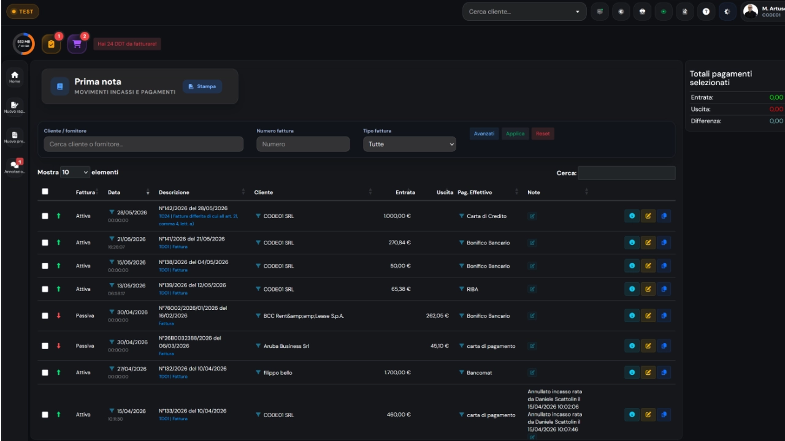
Task: Sort table by Cliente column
Action: 313,192
